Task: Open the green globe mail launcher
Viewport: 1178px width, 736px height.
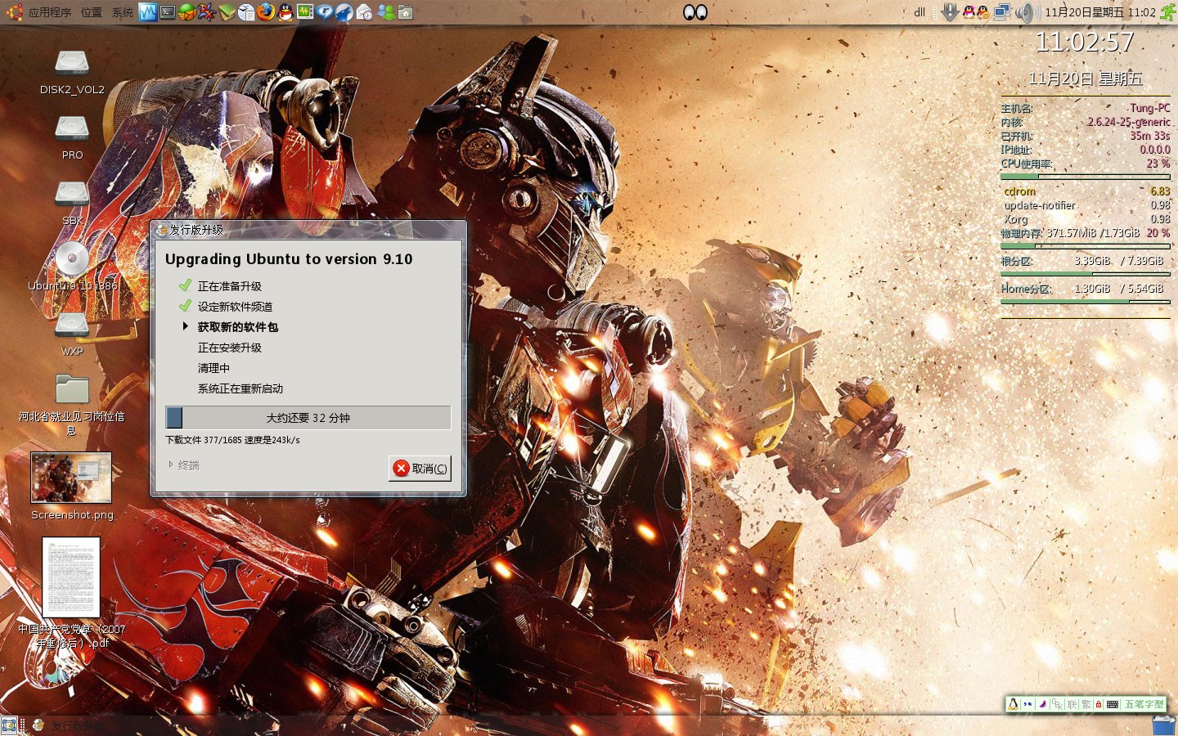Action: [187, 12]
